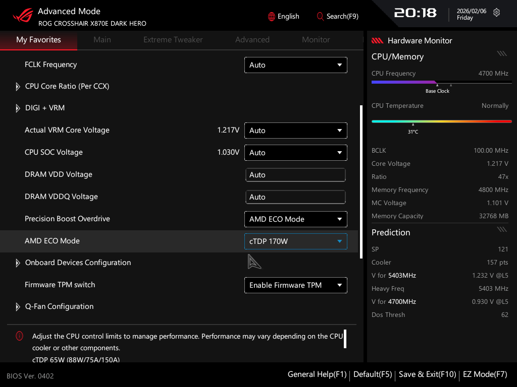This screenshot has height=387, width=517.
Task: Click Save & Exit(F10)
Action: point(427,374)
